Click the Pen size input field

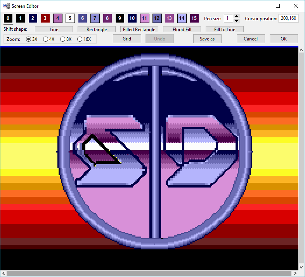click(229, 19)
